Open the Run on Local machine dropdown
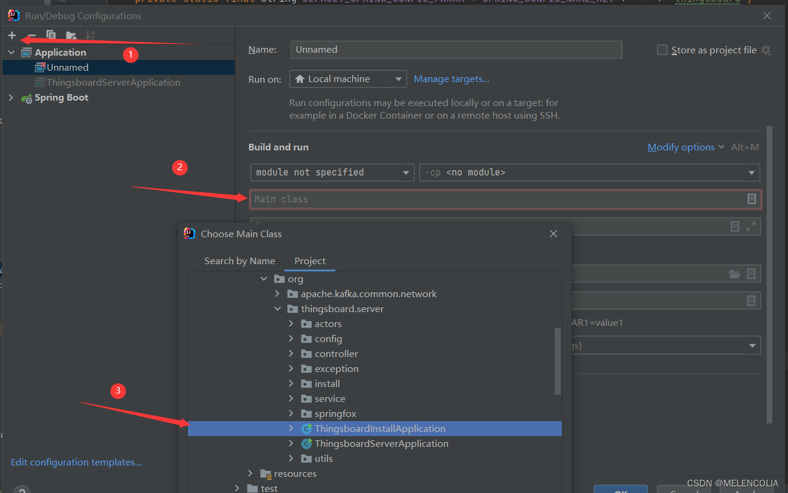788x493 pixels. coord(348,79)
